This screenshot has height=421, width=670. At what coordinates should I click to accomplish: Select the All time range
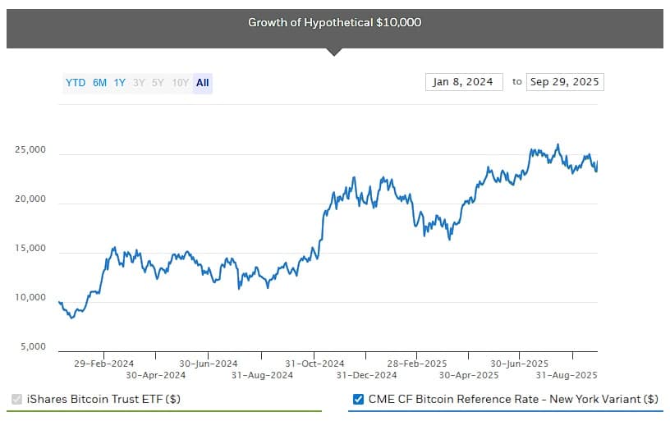coord(203,83)
